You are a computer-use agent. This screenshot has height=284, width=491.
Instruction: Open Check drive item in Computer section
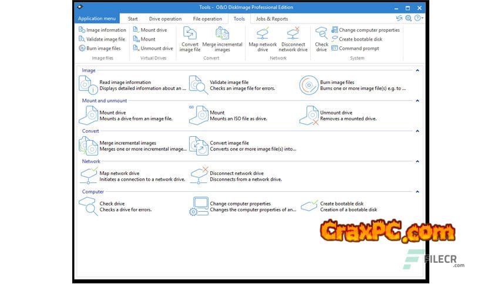tap(115, 207)
